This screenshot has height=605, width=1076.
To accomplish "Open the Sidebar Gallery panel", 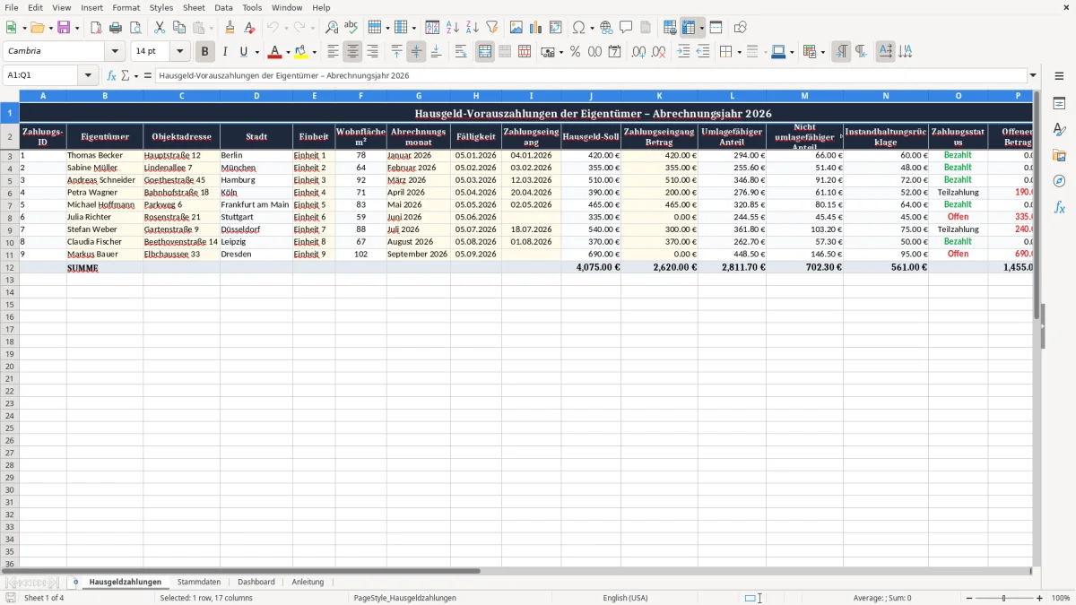I will [x=1060, y=155].
